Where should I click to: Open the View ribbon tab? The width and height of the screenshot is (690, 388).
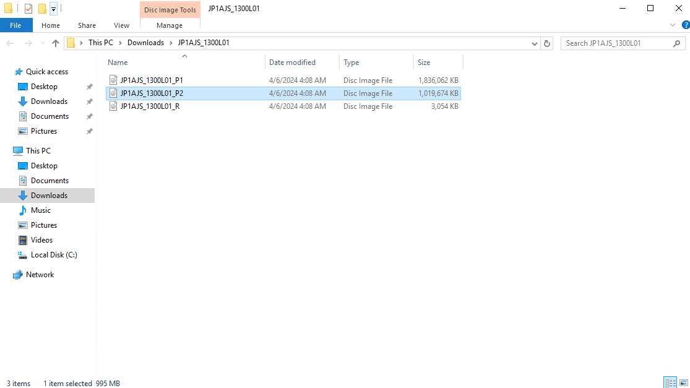tap(121, 25)
